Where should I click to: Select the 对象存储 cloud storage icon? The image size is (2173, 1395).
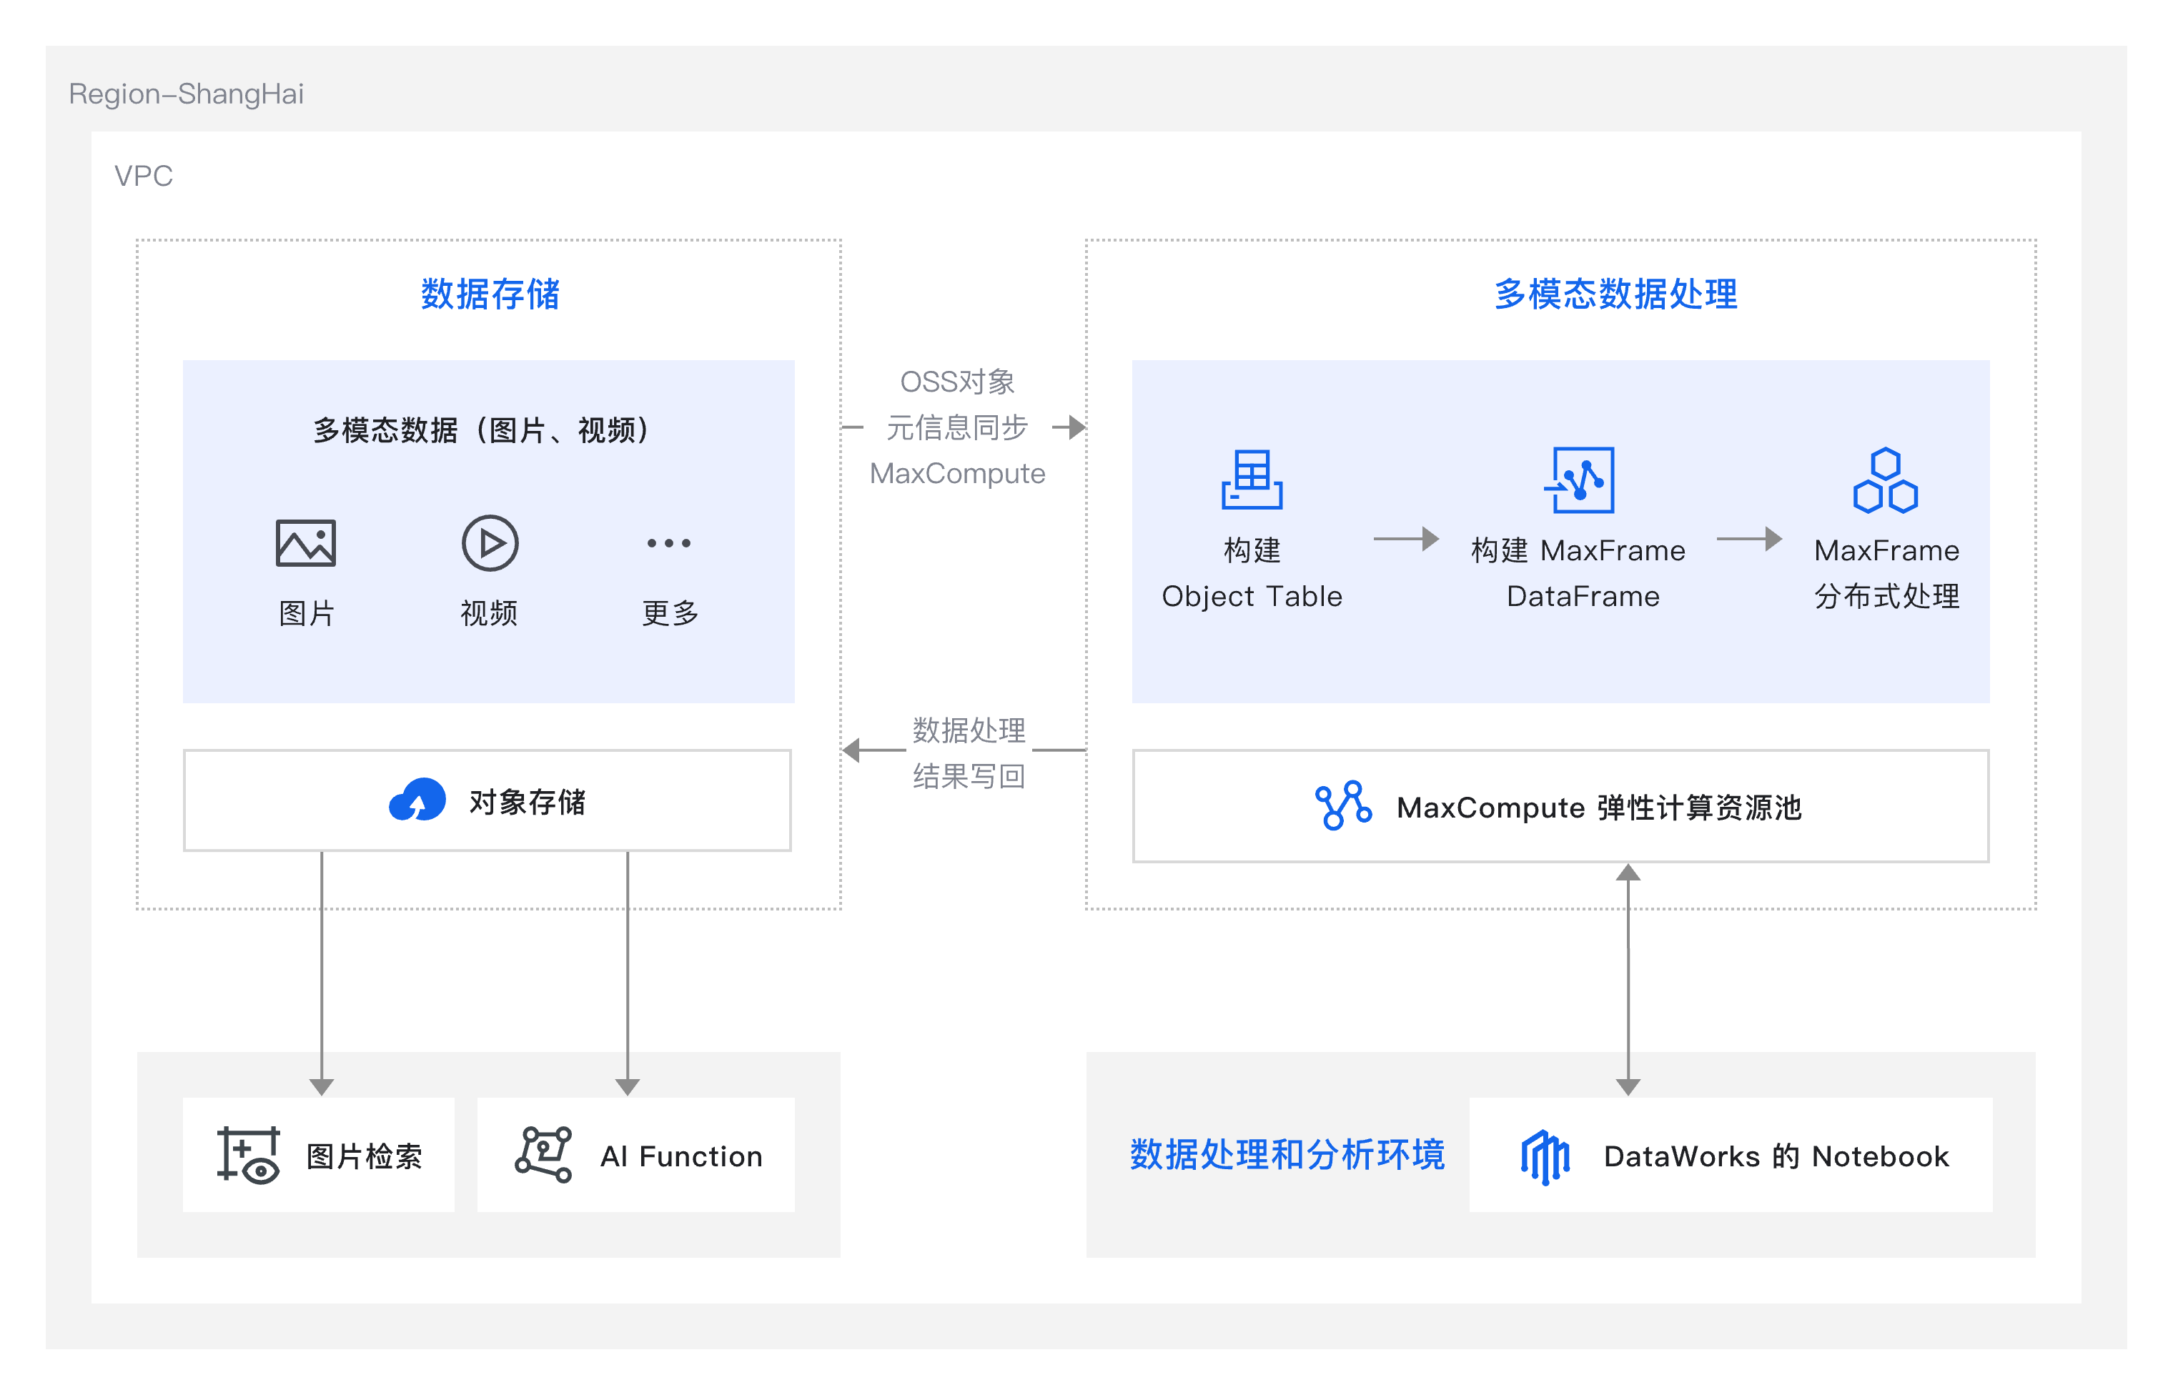418,800
